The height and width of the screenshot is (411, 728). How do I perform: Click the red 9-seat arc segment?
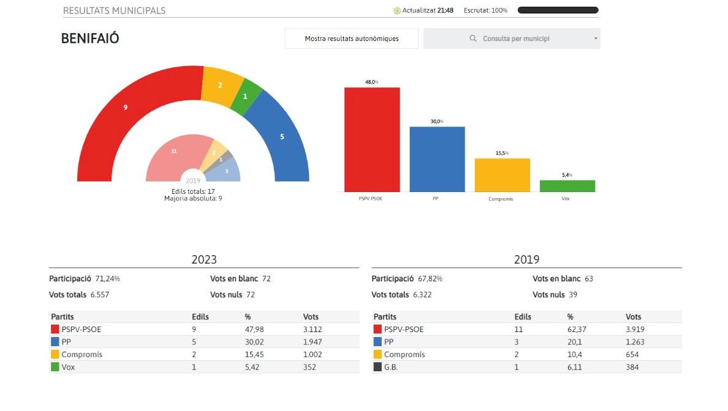click(x=126, y=107)
